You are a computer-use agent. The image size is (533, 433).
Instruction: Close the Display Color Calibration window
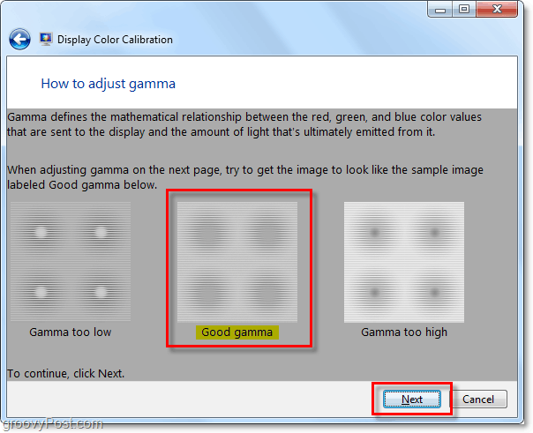point(497,9)
